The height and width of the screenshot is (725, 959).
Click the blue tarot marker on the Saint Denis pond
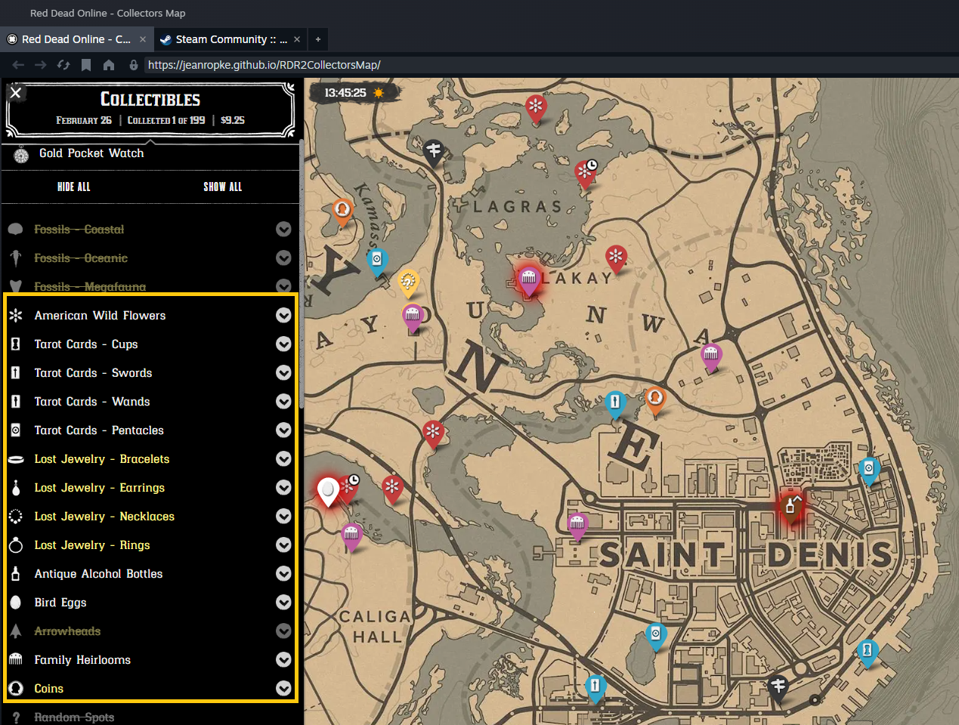(655, 636)
